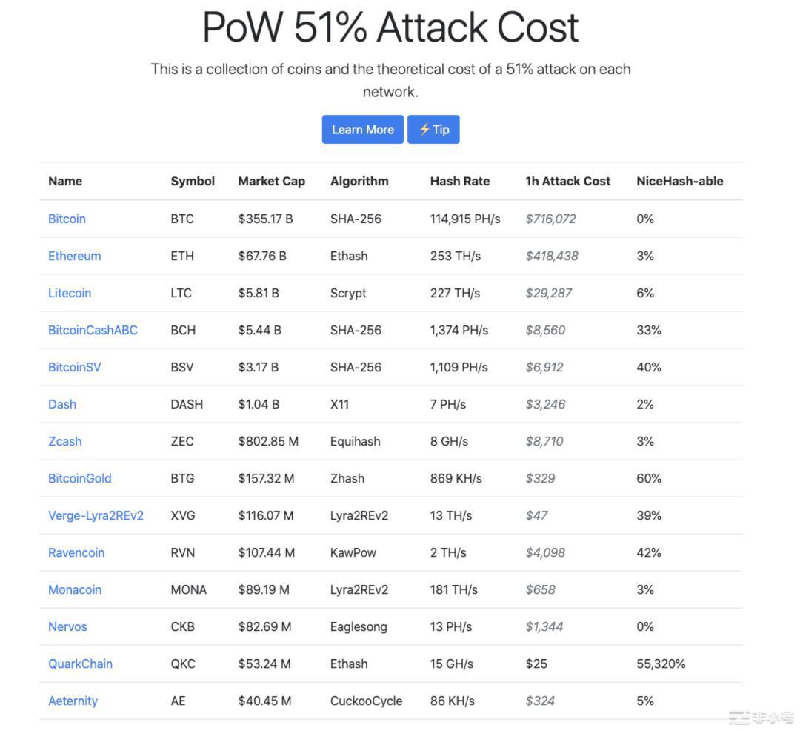Open the Ravencoin link

pyautogui.click(x=76, y=552)
